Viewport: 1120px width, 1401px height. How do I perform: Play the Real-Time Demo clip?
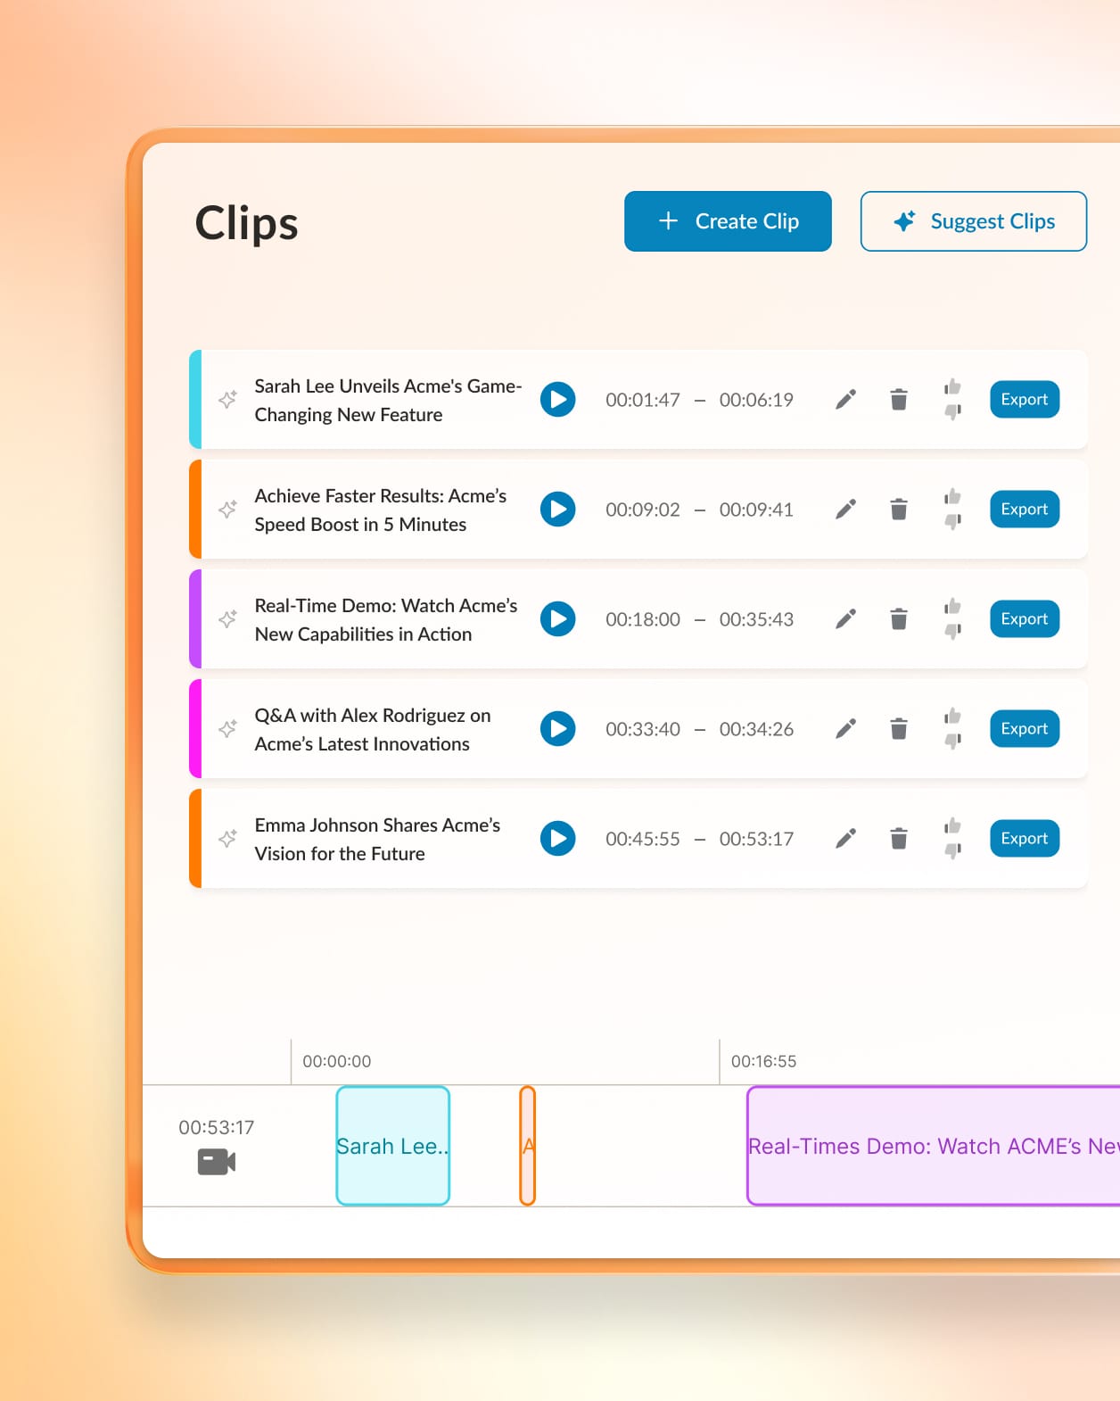[x=558, y=619]
